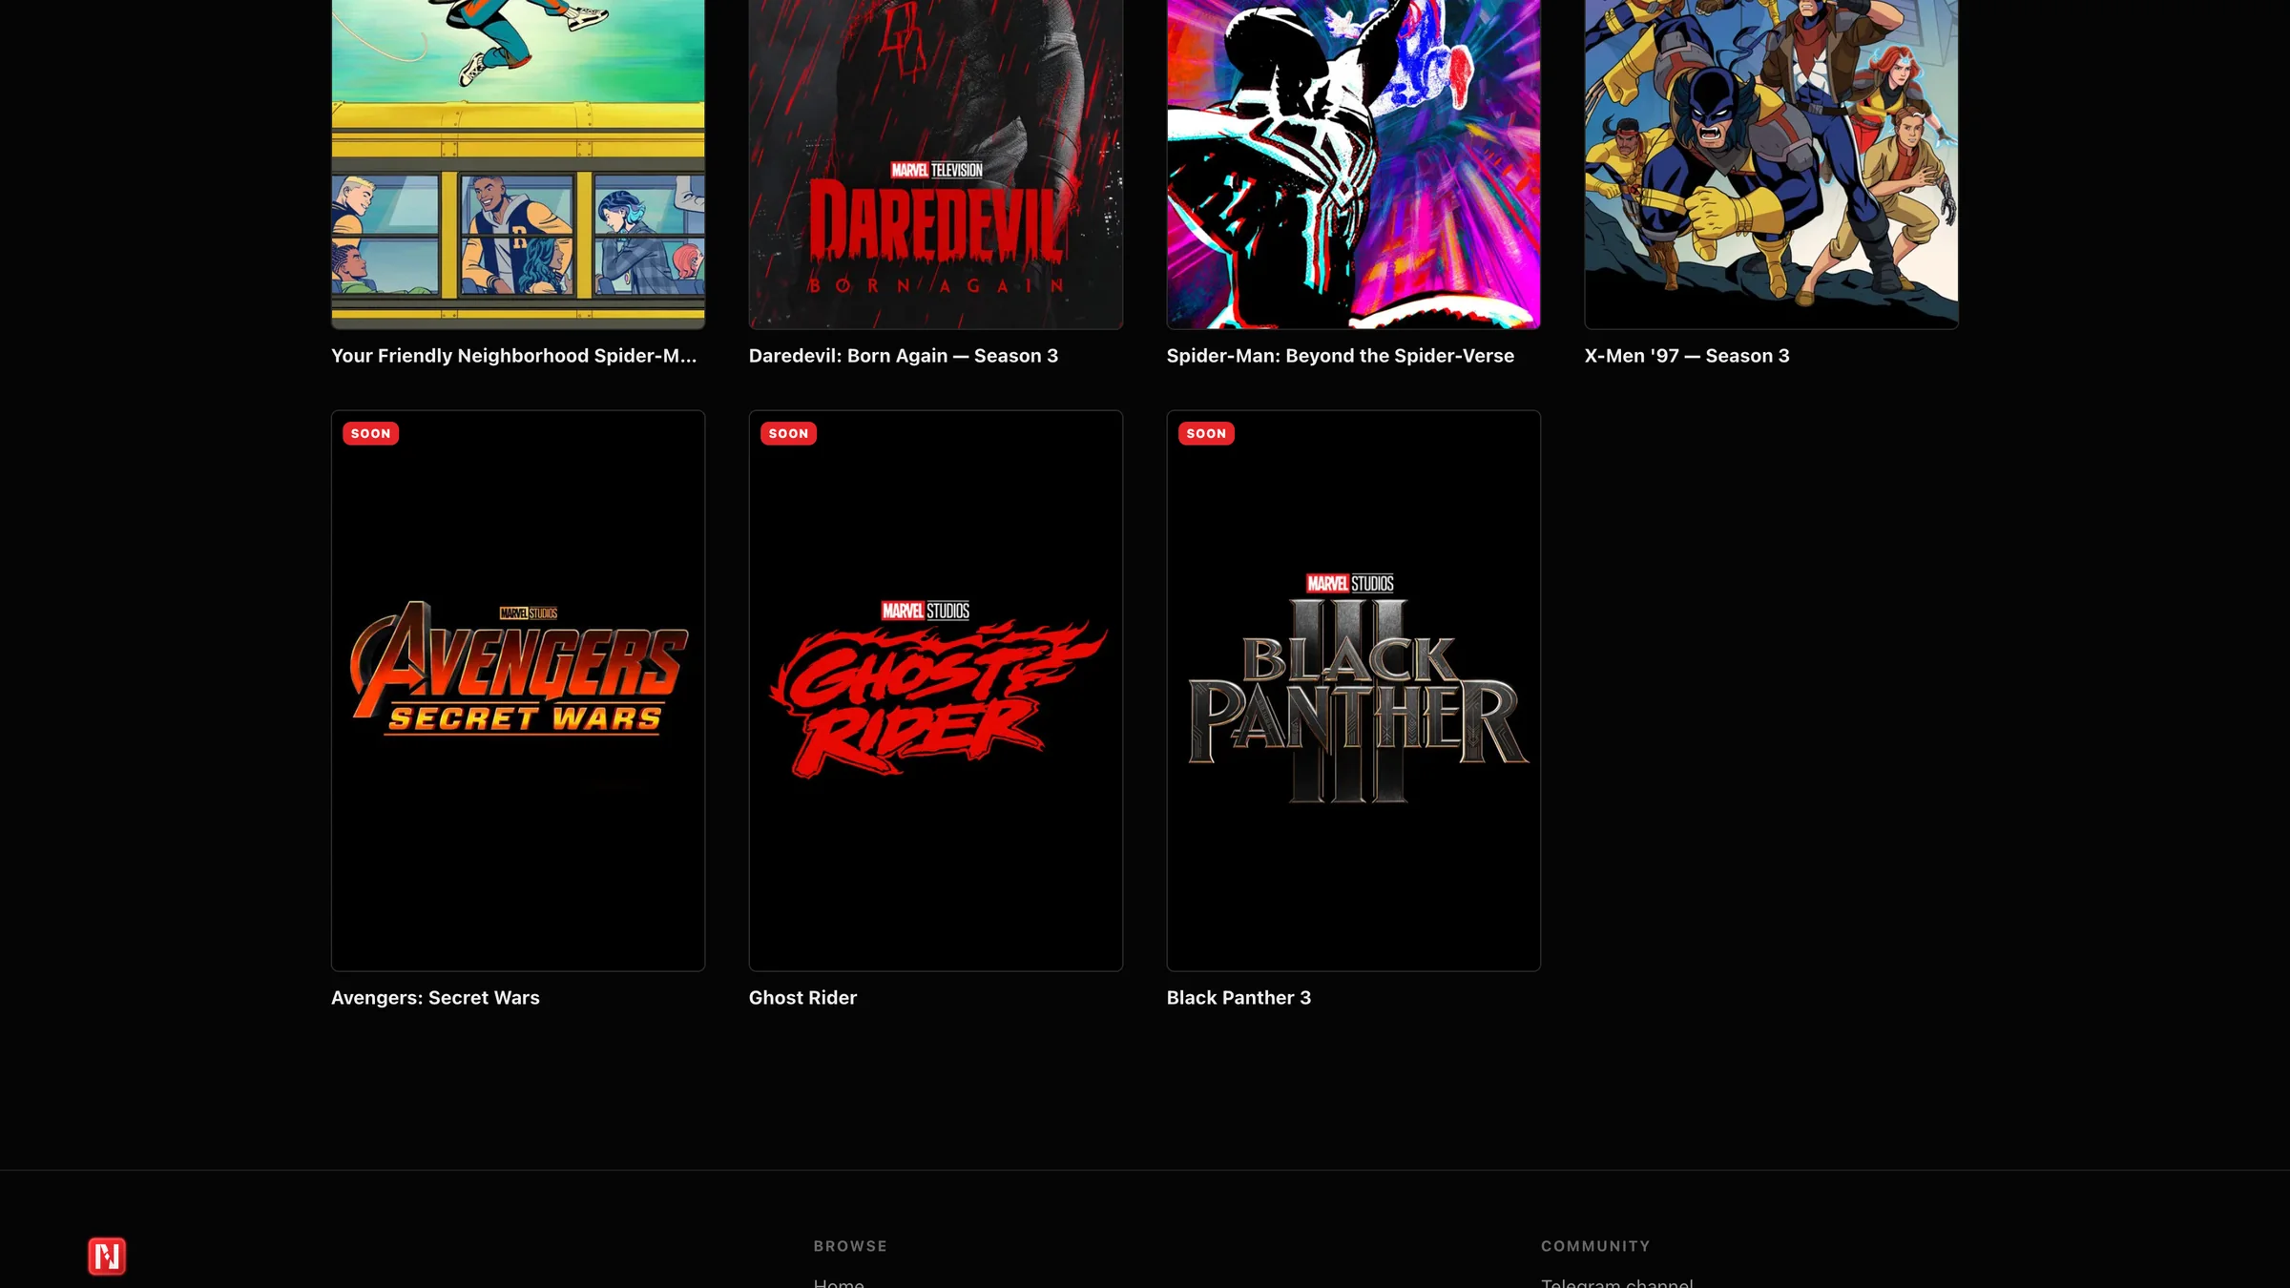Screen dimensions: 2290x1288
Task: Click the "X-Men '97 — Season 3" title
Action: 1687,356
